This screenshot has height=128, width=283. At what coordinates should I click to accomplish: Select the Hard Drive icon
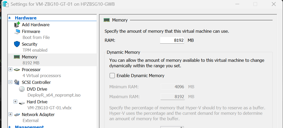pyautogui.click(x=22, y=103)
